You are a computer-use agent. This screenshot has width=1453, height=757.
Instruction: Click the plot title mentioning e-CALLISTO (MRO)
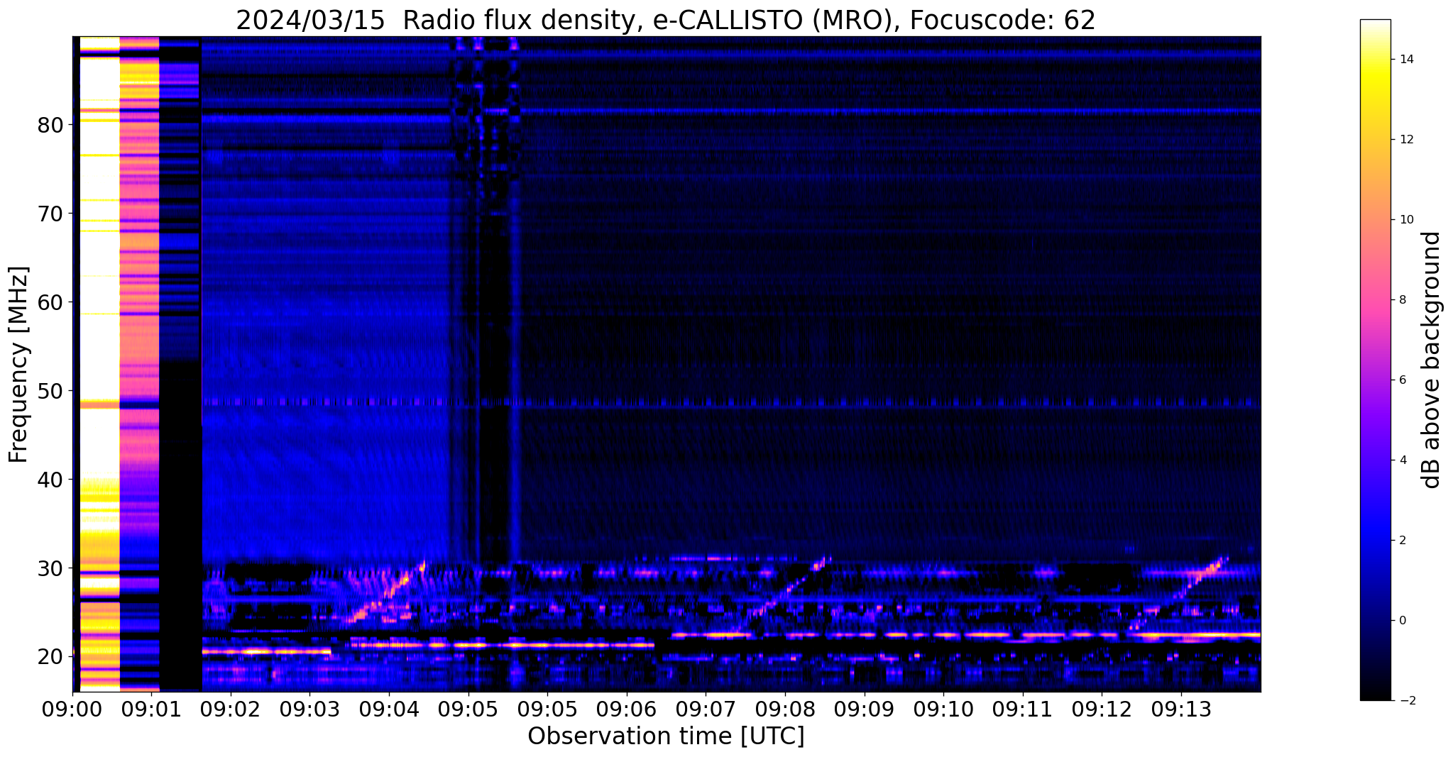[666, 20]
